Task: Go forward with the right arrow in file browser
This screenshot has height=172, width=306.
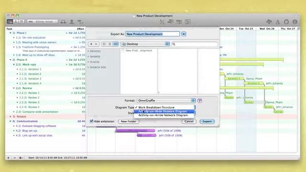Action: [x=97, y=44]
